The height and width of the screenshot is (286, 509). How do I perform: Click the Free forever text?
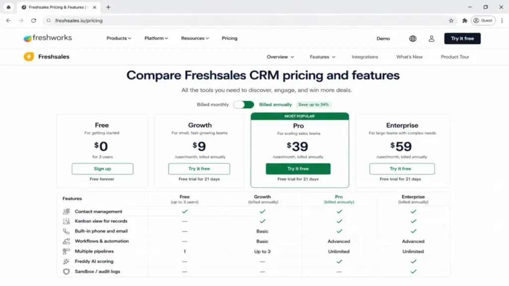click(102, 179)
